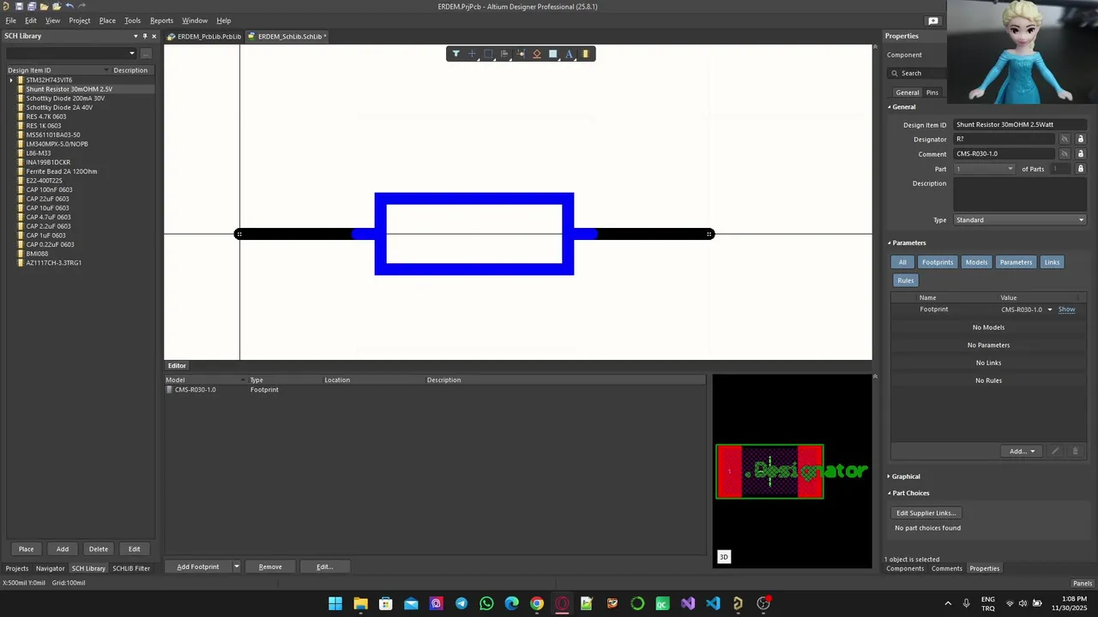Click the Open Project icon
Viewport: 1098px width, 617px height.
[x=57, y=6]
